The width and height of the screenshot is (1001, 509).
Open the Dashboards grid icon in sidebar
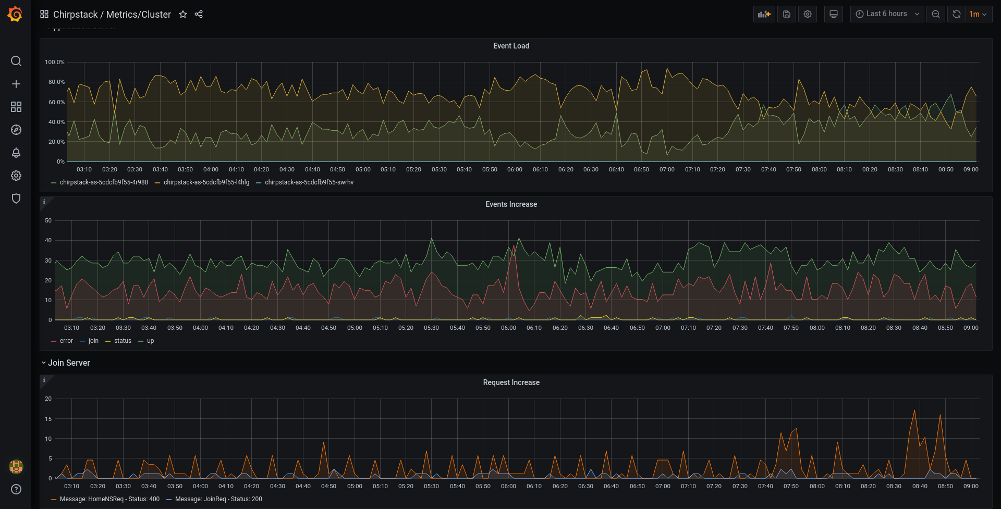point(16,107)
